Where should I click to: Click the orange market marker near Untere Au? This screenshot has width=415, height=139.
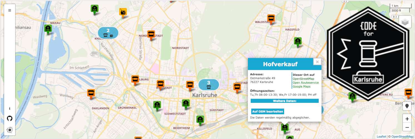[x=408, y=94]
